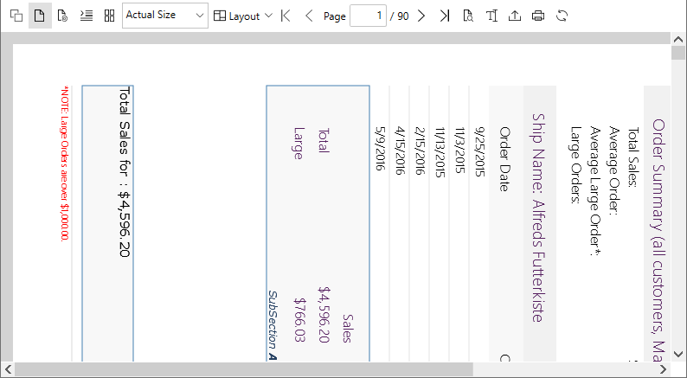The height and width of the screenshot is (378, 687).
Task: Open the Actual Size zoom dropdown
Action: click(164, 16)
